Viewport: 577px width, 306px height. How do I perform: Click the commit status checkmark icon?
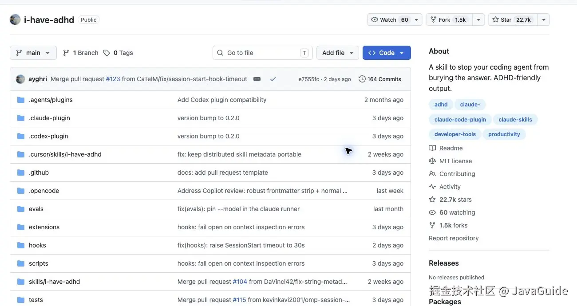pyautogui.click(x=273, y=79)
